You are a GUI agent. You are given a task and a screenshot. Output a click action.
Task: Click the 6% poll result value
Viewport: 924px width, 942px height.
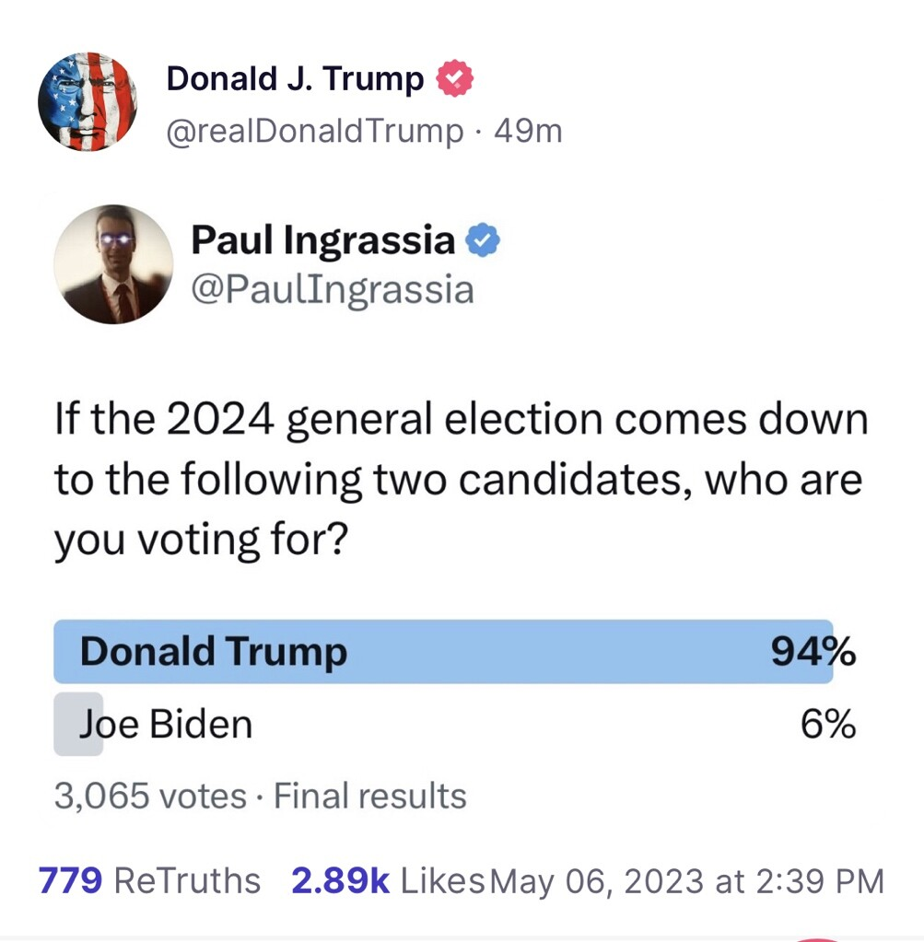coord(827,724)
